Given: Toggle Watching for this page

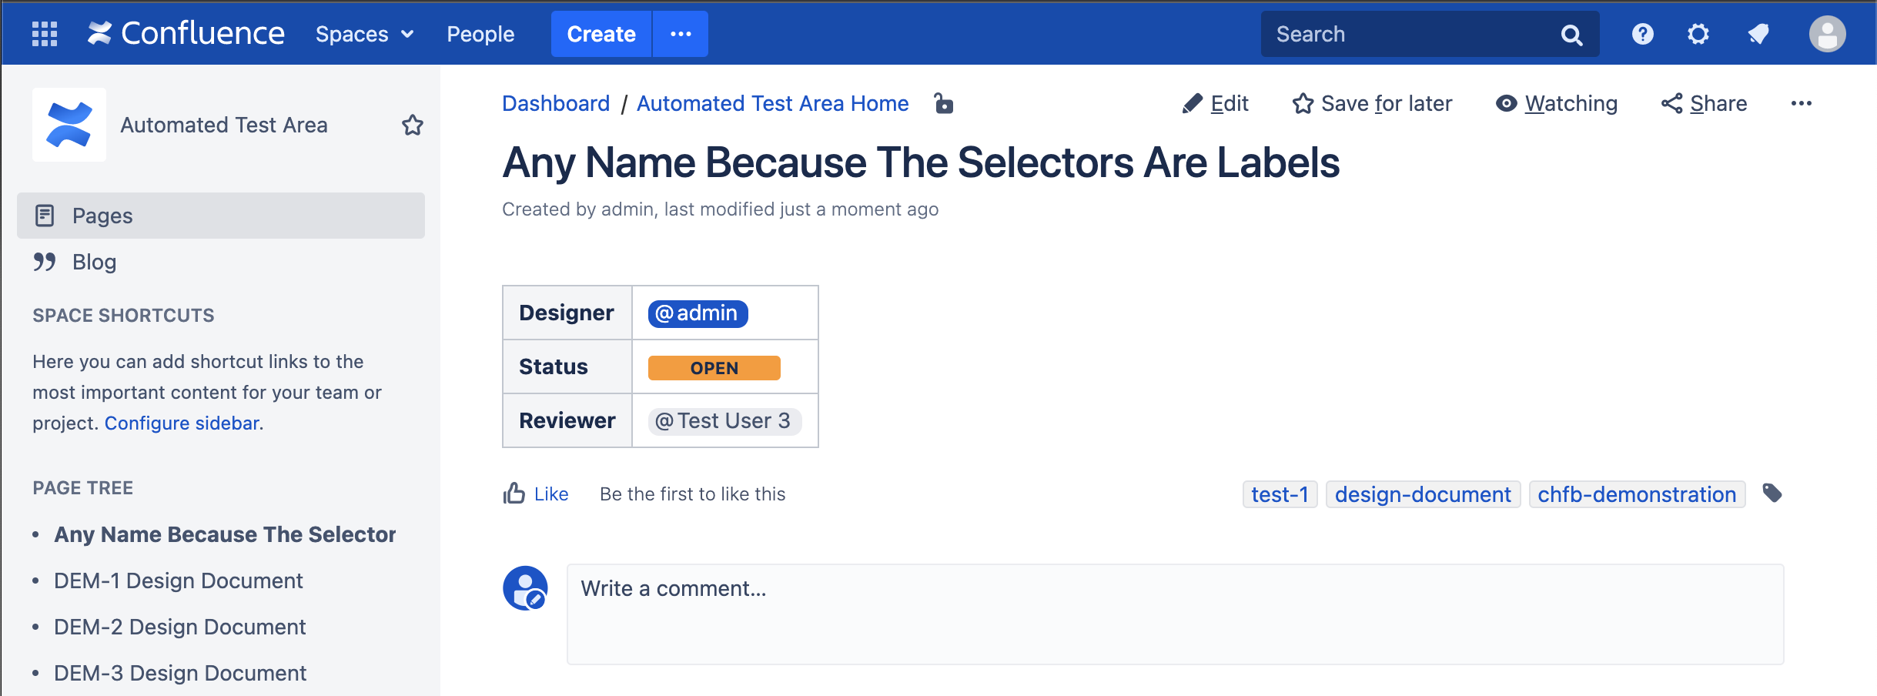Looking at the screenshot, I should point(1556,103).
